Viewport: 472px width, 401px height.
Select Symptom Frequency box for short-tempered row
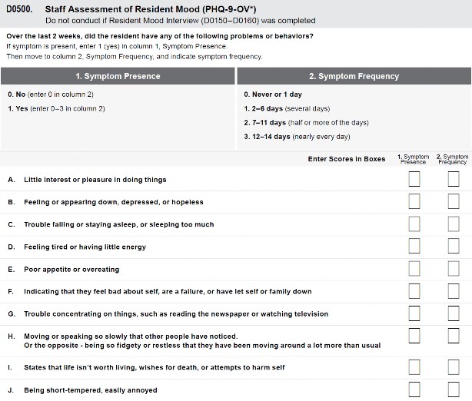(x=454, y=389)
